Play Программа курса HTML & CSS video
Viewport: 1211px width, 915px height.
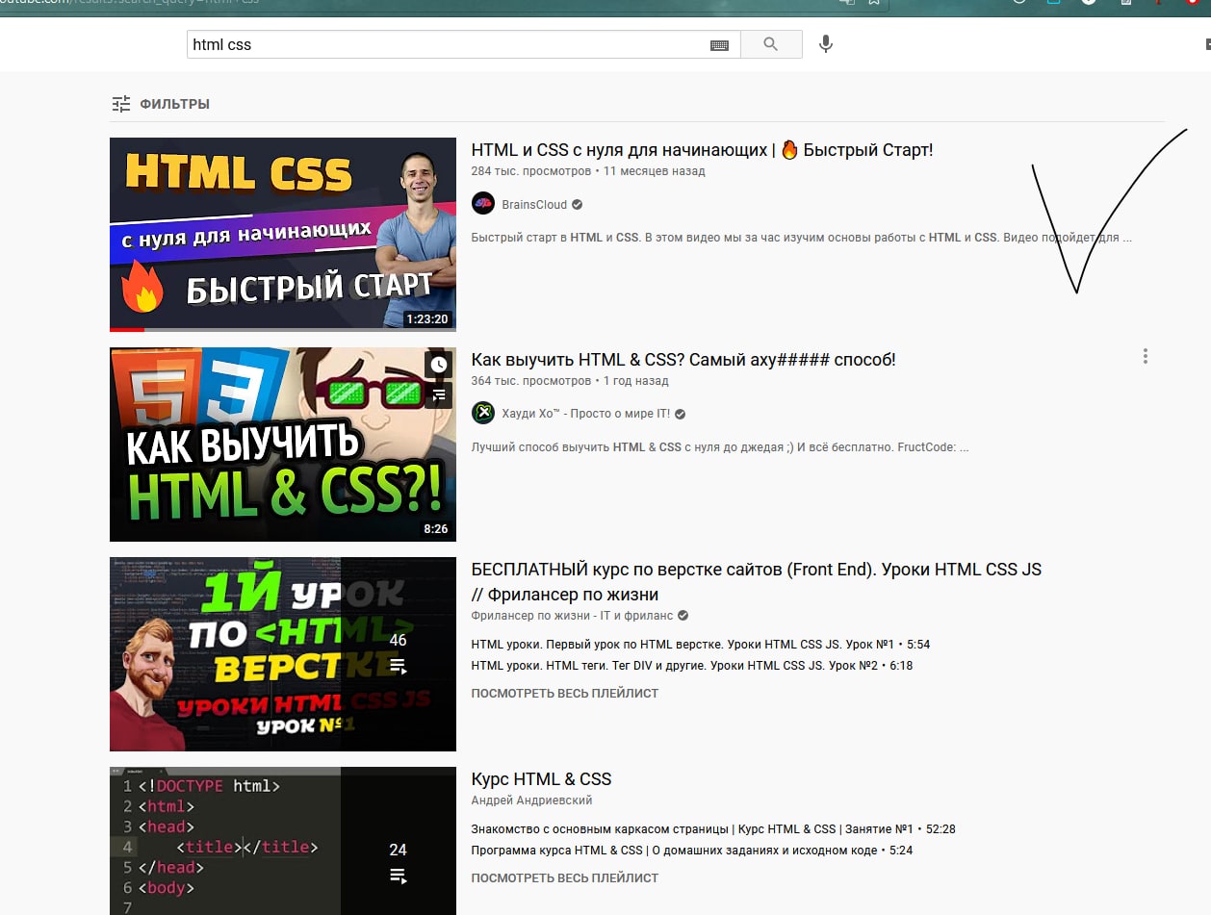[691, 851]
